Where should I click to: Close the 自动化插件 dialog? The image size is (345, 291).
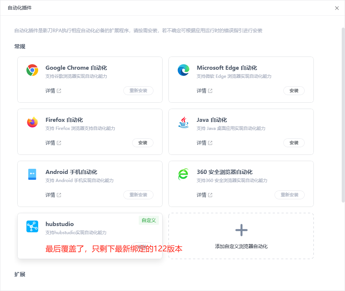pyautogui.click(x=337, y=8)
